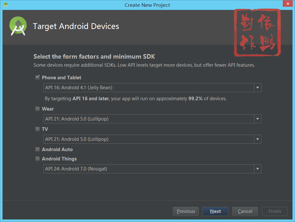The image size is (295, 222).
Task: Click the Target Android Devices heading
Action: (x=76, y=26)
